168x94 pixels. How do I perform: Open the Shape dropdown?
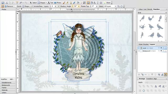[26, 6]
